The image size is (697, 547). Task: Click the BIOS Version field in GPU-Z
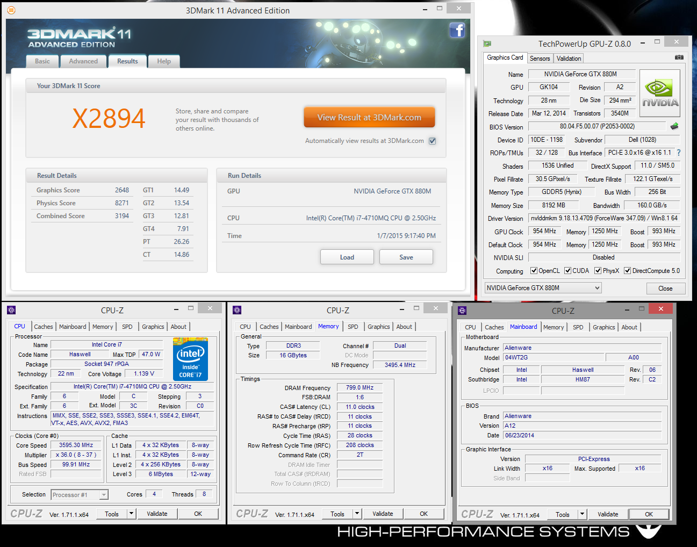click(x=597, y=126)
